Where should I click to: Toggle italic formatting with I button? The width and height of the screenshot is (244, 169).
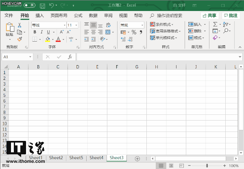click(x=41, y=32)
